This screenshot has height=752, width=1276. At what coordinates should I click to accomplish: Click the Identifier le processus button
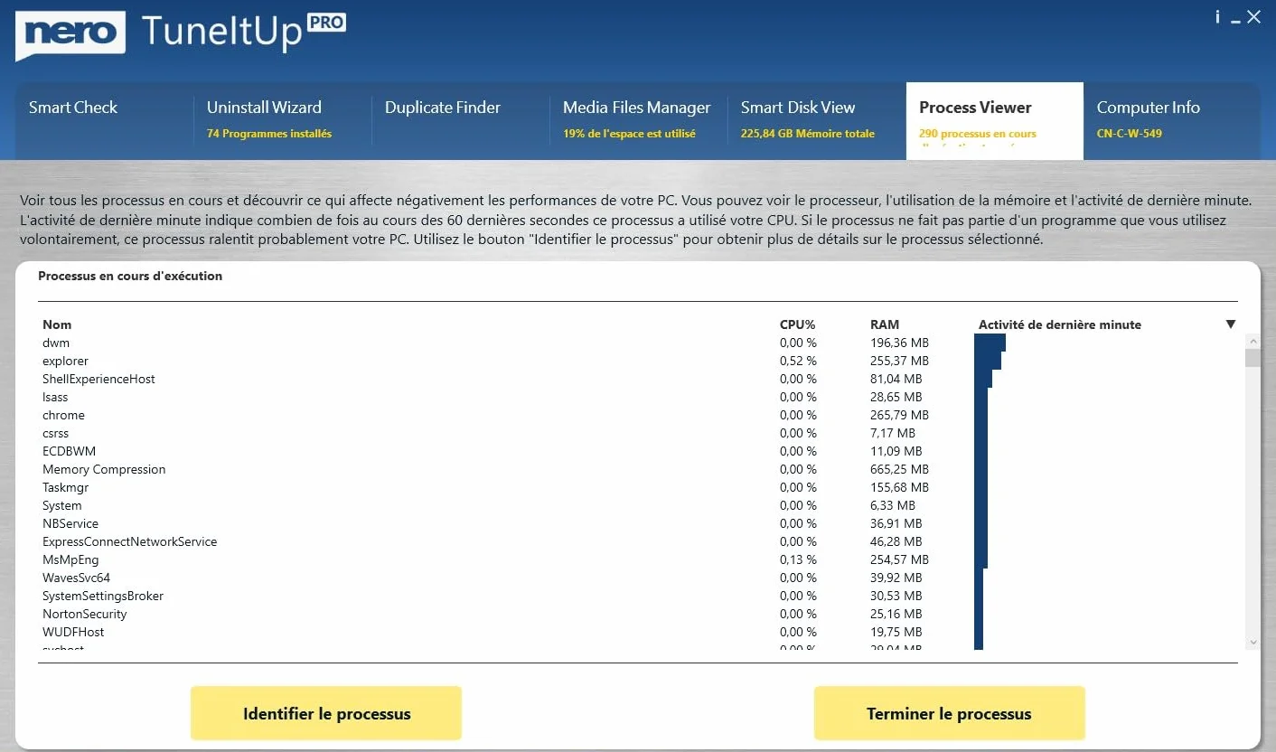326,713
